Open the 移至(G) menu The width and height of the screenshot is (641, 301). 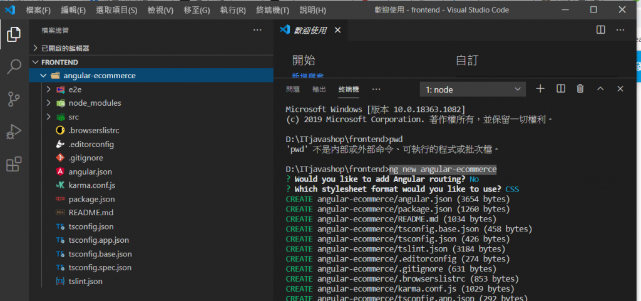(197, 10)
